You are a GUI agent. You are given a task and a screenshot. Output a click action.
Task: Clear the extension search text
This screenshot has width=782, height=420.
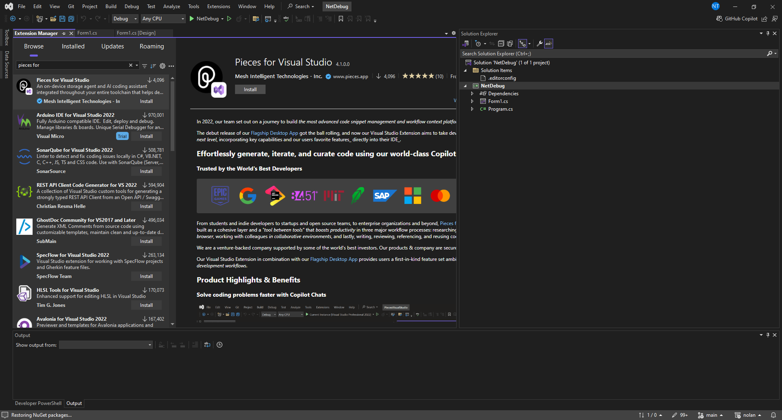point(131,65)
